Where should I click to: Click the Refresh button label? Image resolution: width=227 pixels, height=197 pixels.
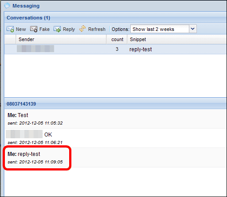[97, 29]
